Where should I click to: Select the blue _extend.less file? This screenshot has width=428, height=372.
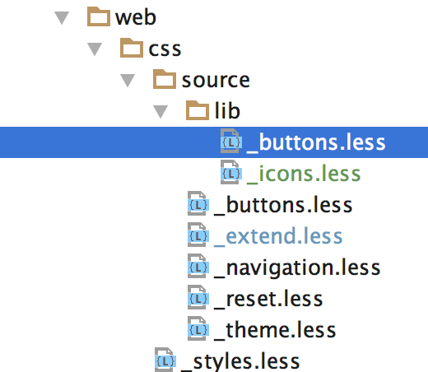[278, 236]
